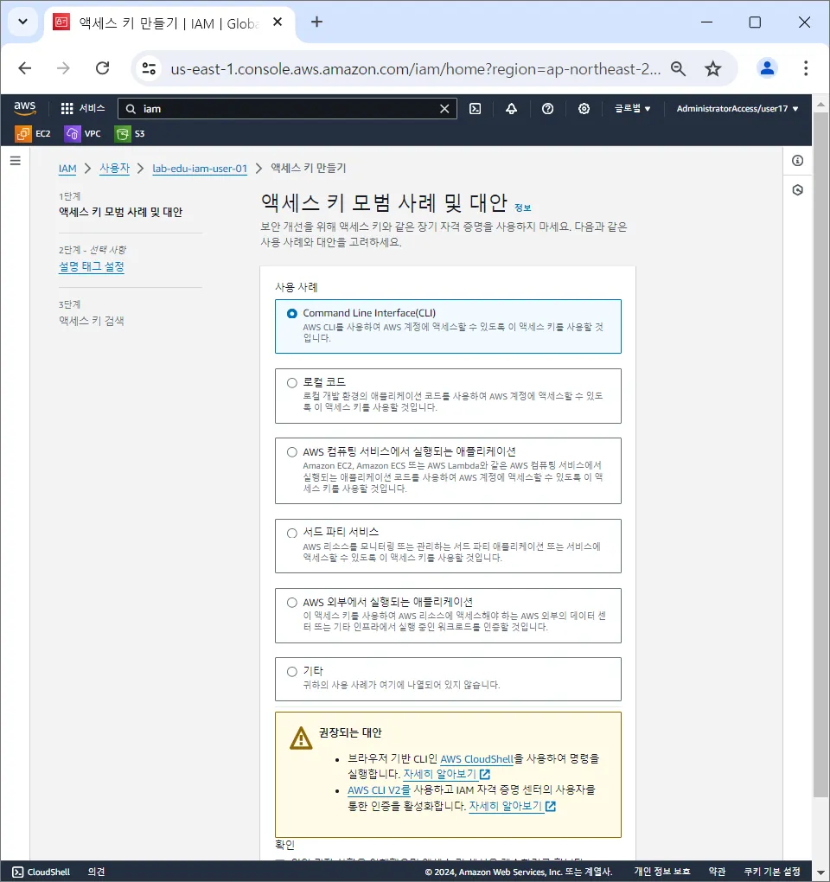Click the external link icon after IAM 자격 증명 센터 자세히 알아보기
Screen dimensions: 830x882
pos(551,806)
